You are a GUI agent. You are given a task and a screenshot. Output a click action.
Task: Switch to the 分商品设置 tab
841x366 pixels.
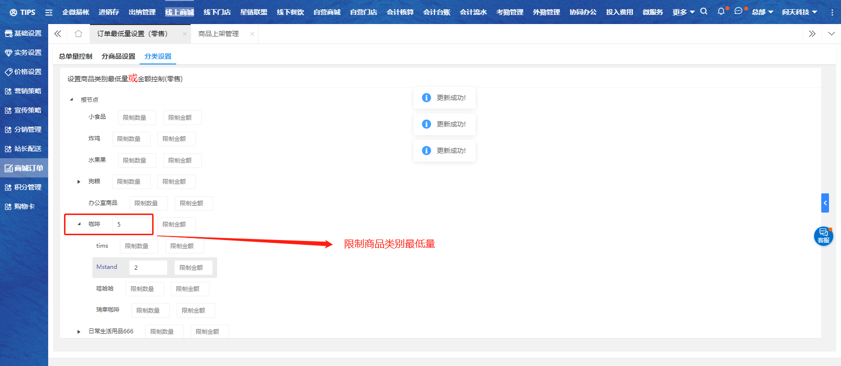118,56
